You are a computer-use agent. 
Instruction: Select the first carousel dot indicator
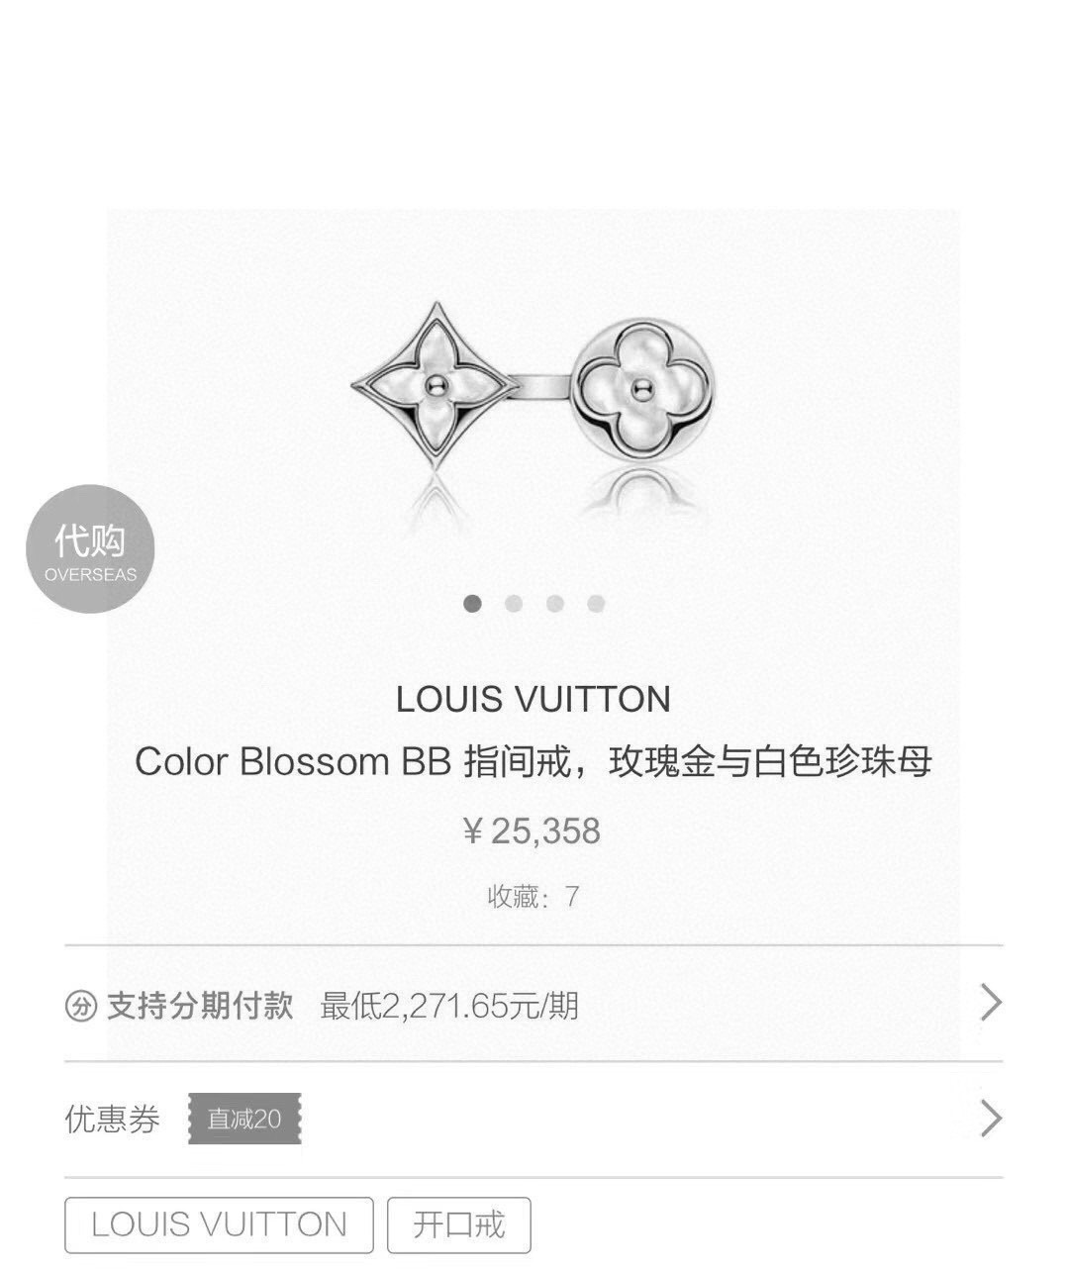coord(472,603)
